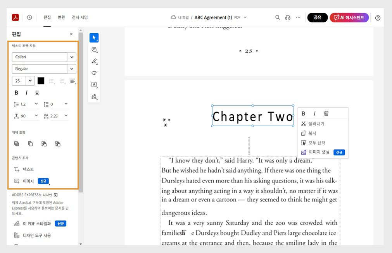Expand the font size 25 dropdown

click(30, 81)
